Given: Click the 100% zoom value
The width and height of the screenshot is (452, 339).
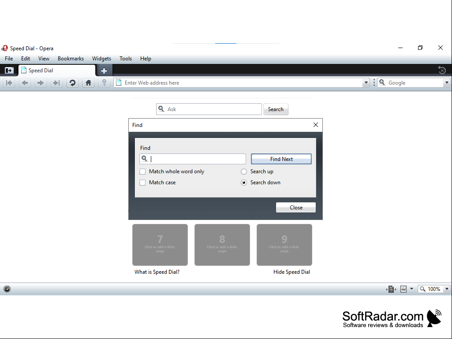Looking at the screenshot, I should click(434, 289).
